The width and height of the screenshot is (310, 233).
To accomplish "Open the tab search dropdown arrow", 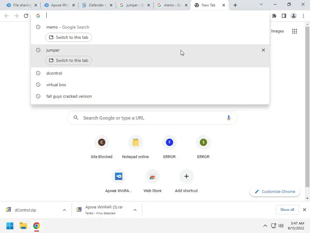I will (x=261, y=4).
